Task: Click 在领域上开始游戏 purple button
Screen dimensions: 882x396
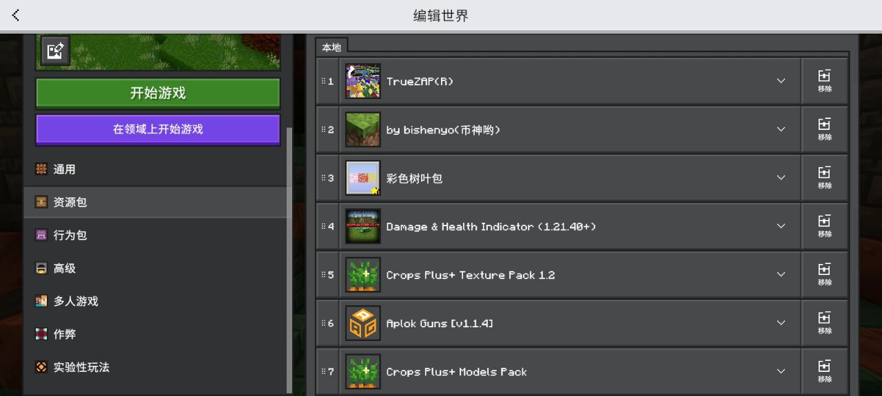Action: pos(158,129)
